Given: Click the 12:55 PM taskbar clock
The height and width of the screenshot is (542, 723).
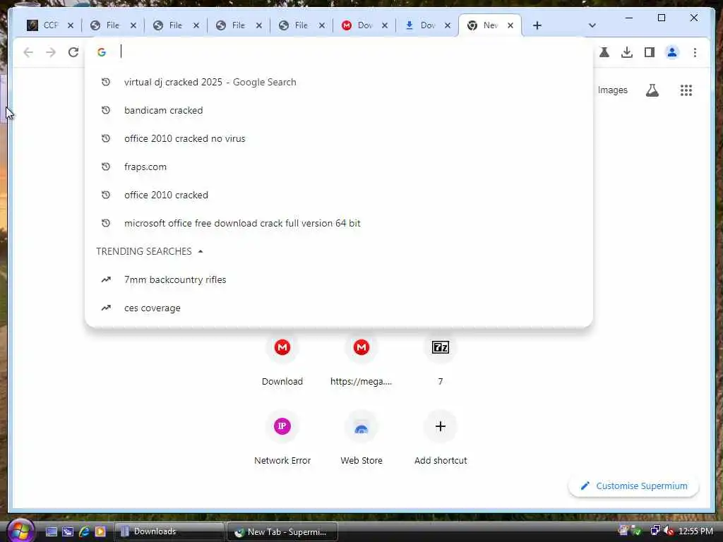Looking at the screenshot, I should click(x=695, y=531).
